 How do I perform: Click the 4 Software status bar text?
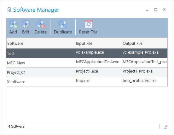click(16, 126)
